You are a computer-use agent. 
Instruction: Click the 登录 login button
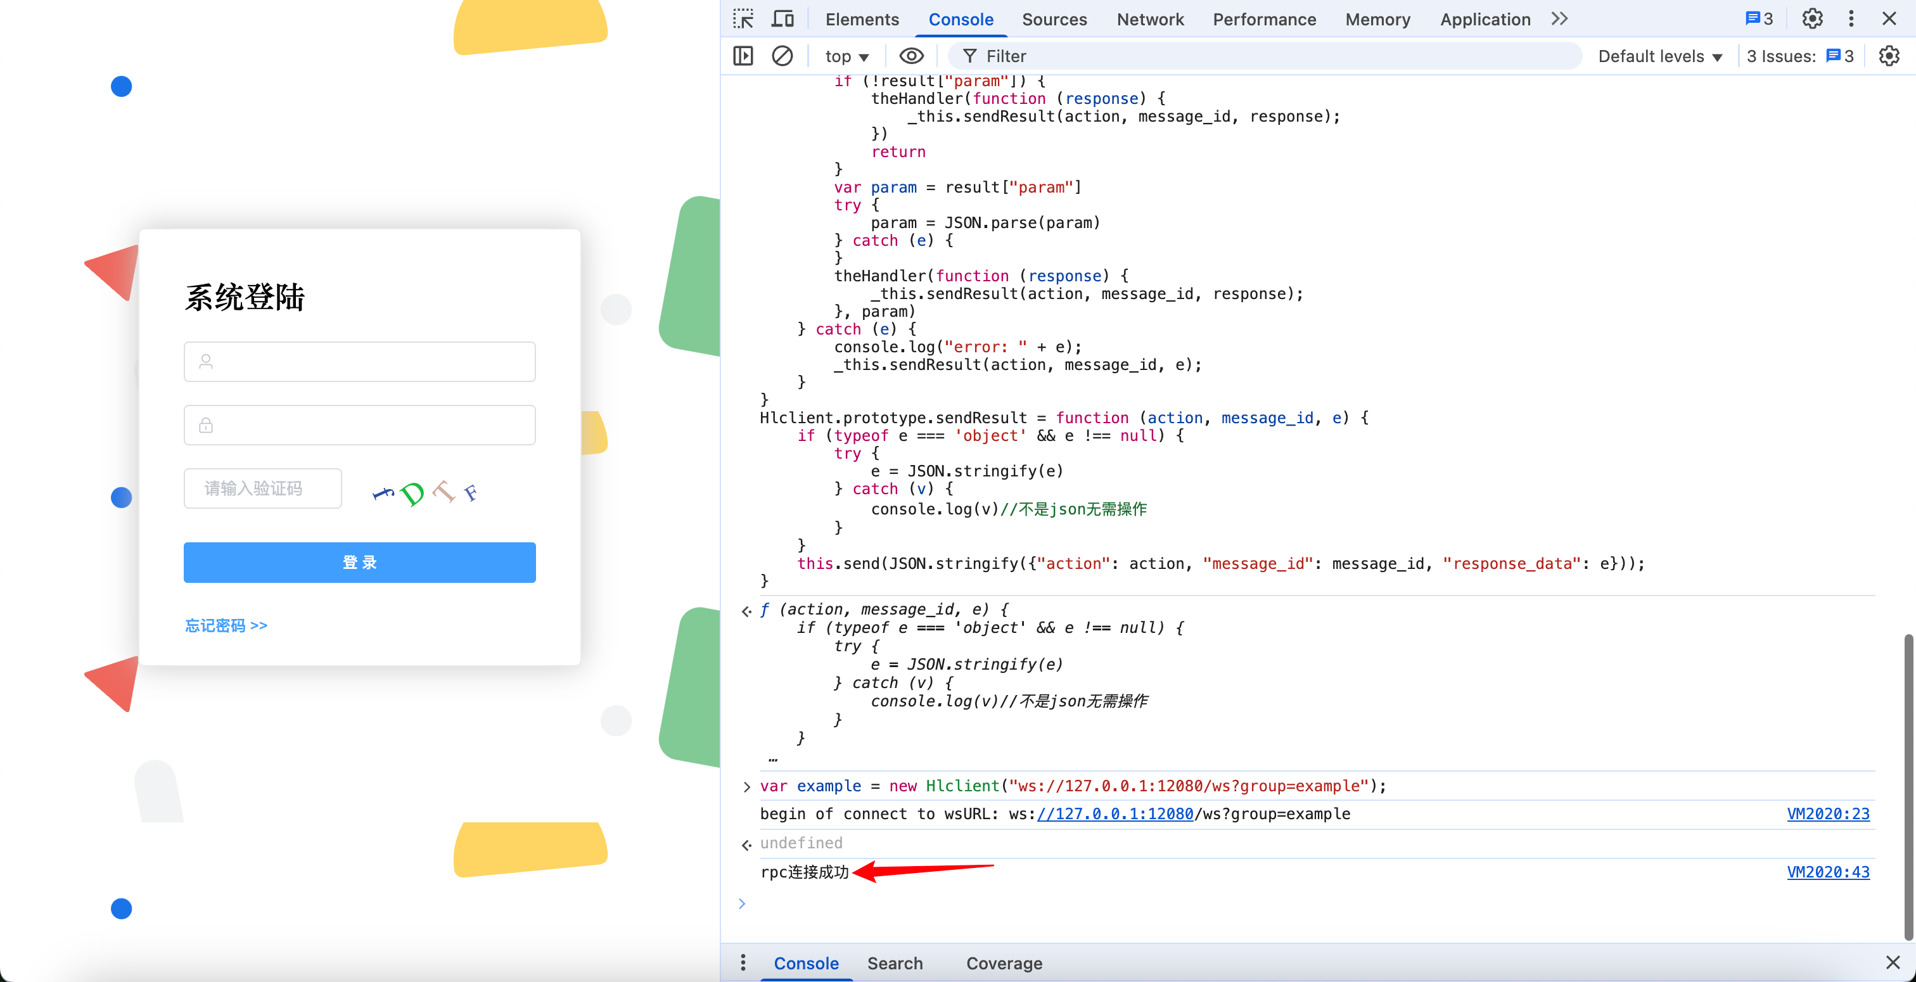(x=359, y=562)
